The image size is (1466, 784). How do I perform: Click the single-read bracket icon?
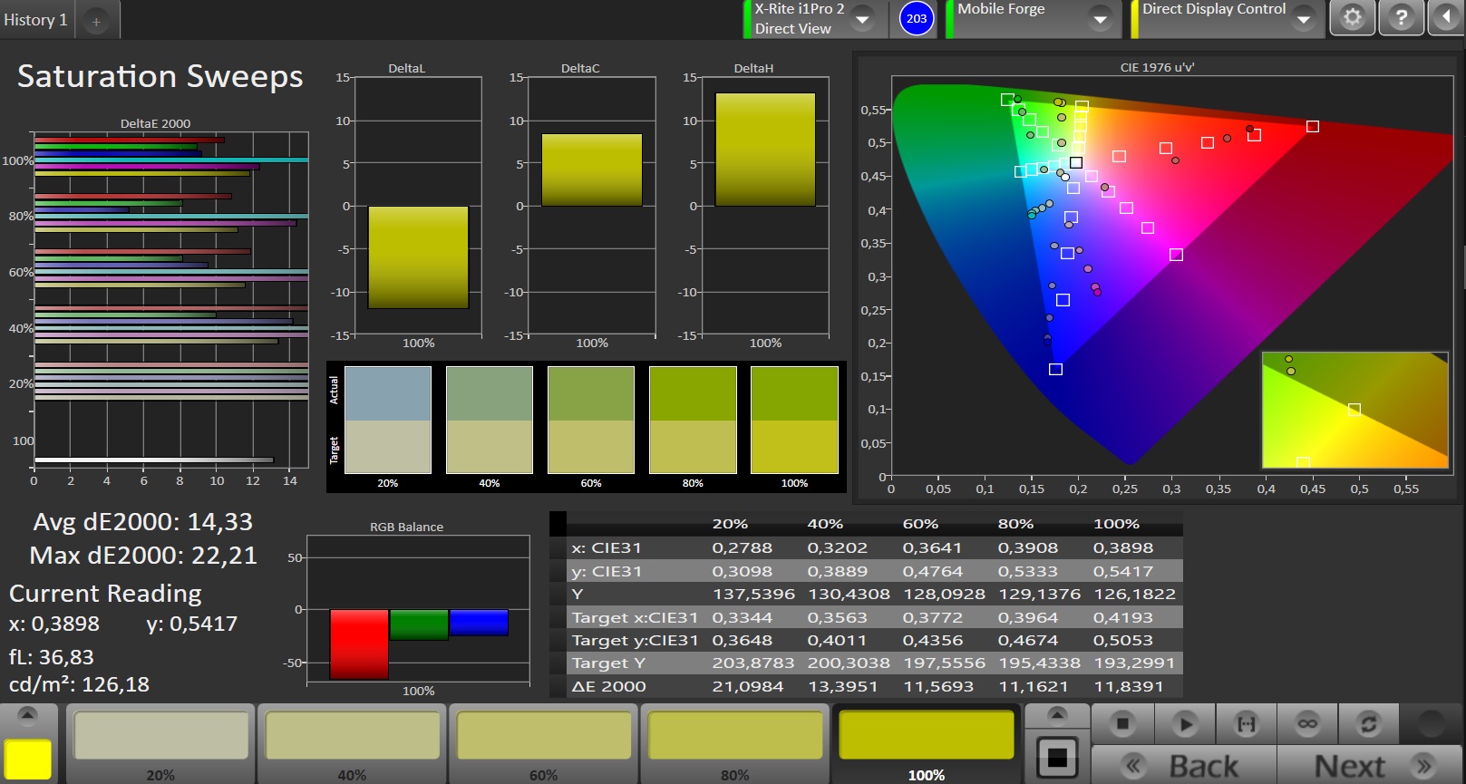1247,723
